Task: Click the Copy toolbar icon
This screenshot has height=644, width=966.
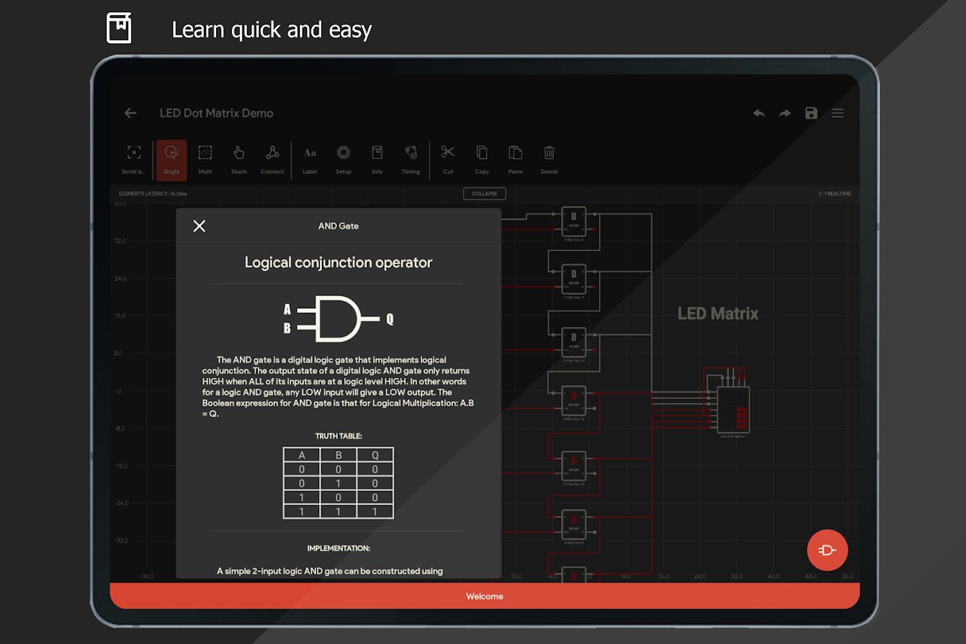Action: point(482,159)
